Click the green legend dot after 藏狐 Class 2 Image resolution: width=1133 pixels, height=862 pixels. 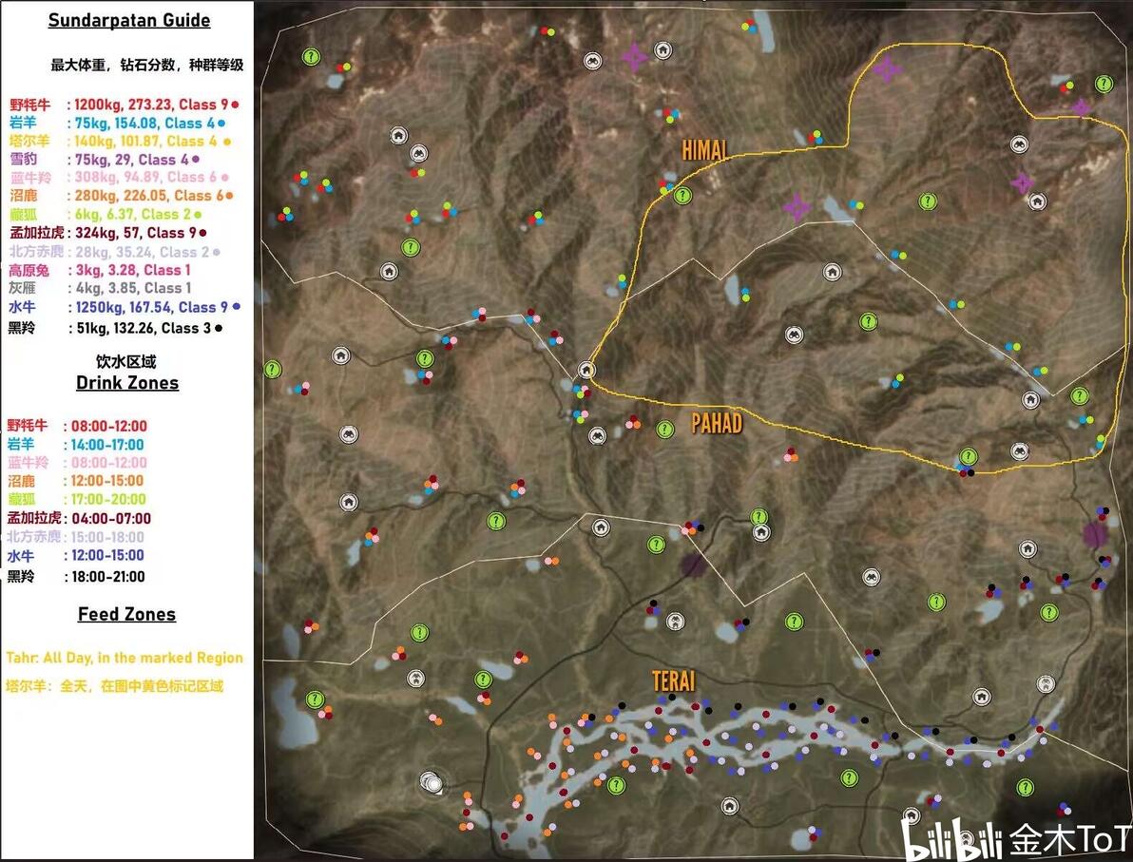pyautogui.click(x=198, y=215)
